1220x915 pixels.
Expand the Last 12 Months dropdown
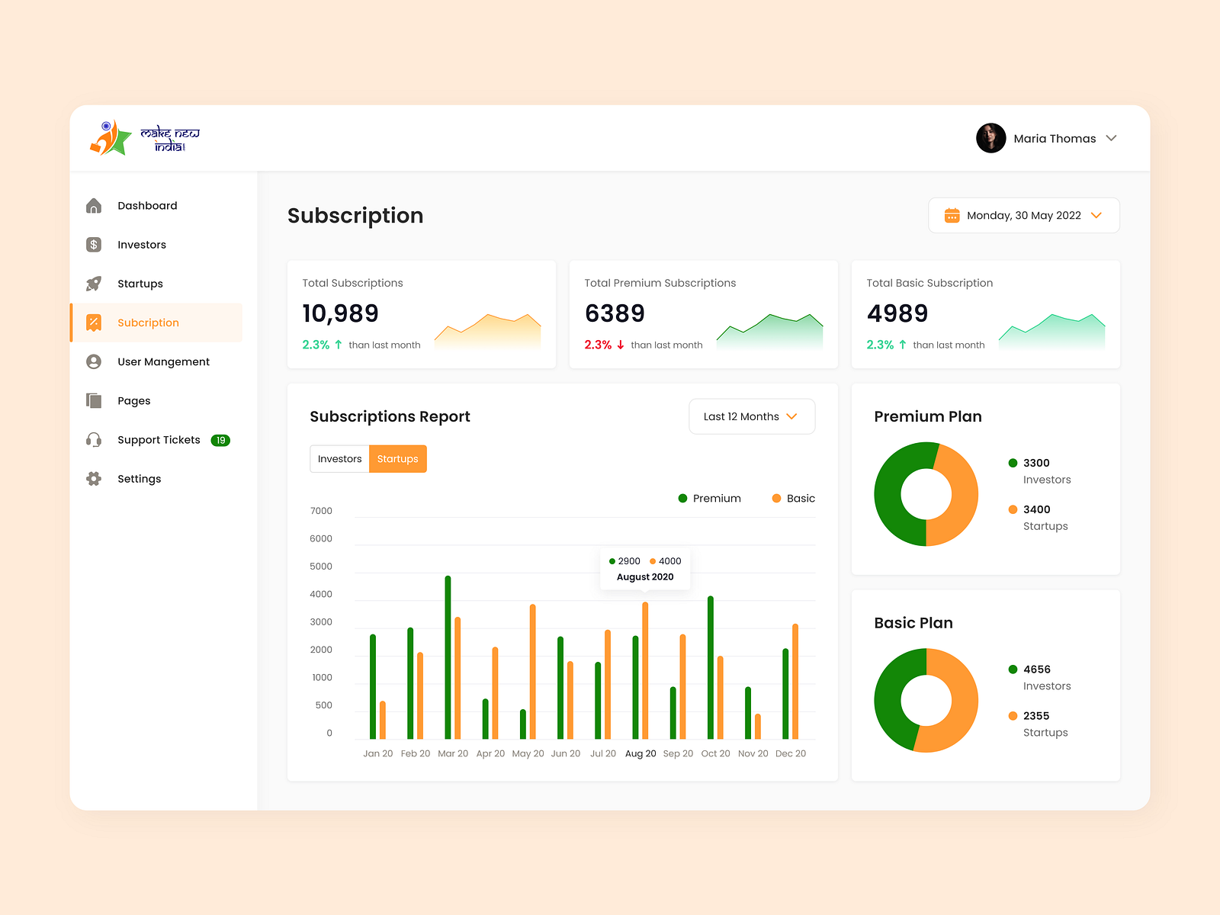(751, 416)
